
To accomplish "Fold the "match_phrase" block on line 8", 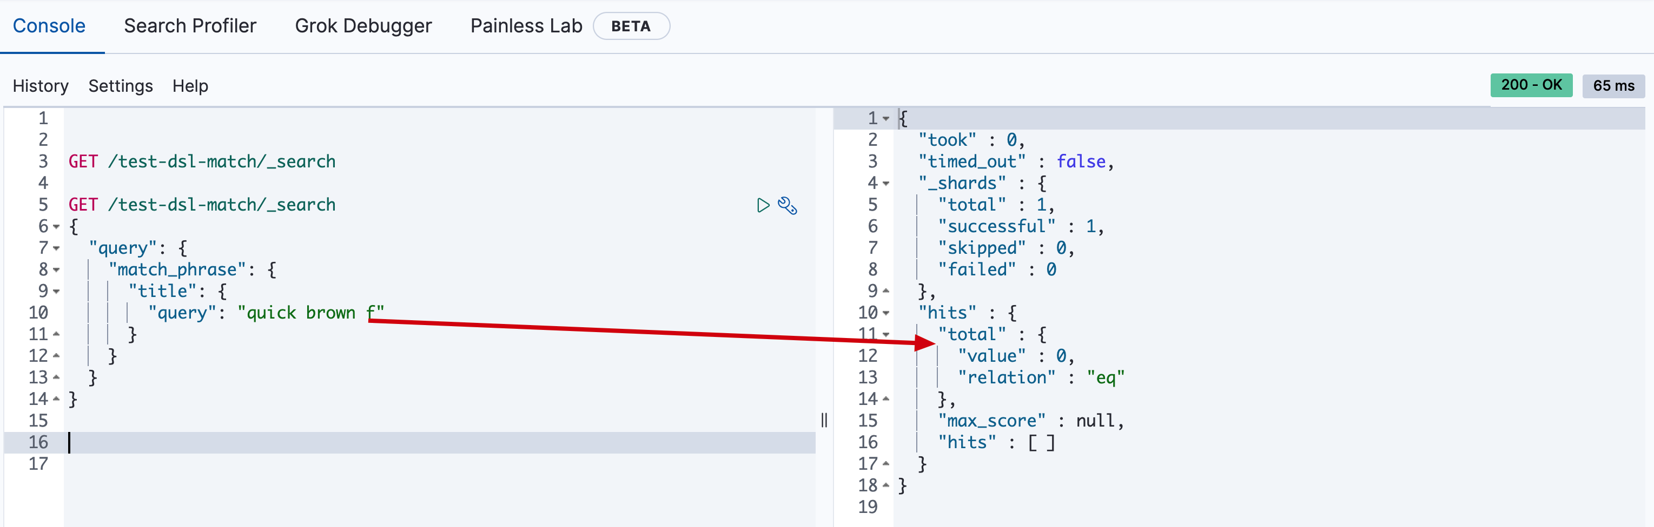I will click(x=56, y=270).
